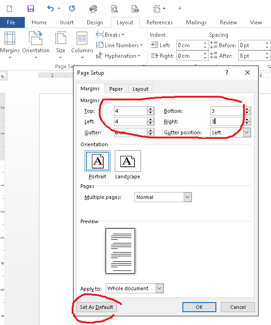Increase Top margin with up spinner

151,109
